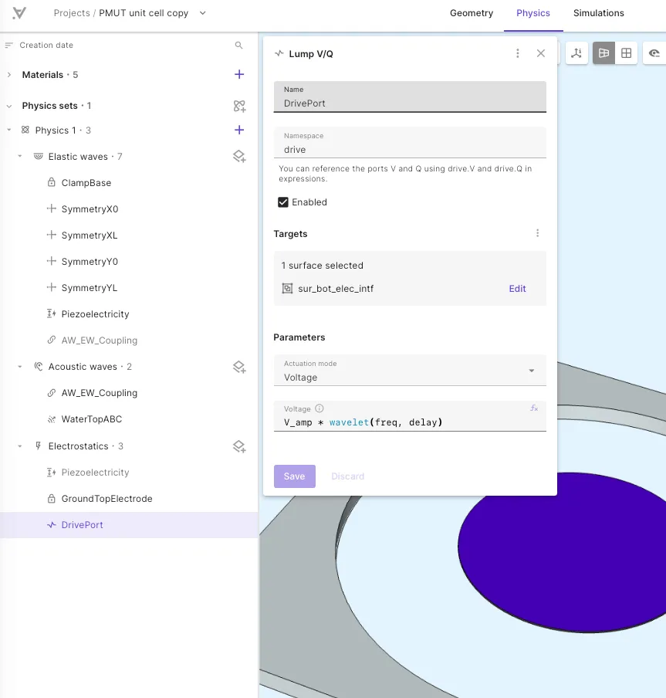Add interaction to Electrostatics

coord(239,446)
